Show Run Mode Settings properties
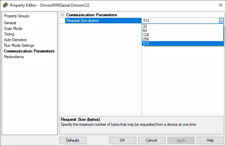The image size is (226, 146). (x=19, y=45)
